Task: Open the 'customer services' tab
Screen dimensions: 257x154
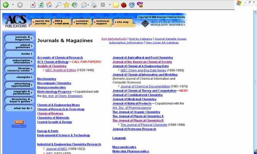Action: click(x=82, y=22)
